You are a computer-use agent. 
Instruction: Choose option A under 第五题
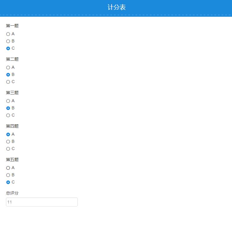click(8, 168)
